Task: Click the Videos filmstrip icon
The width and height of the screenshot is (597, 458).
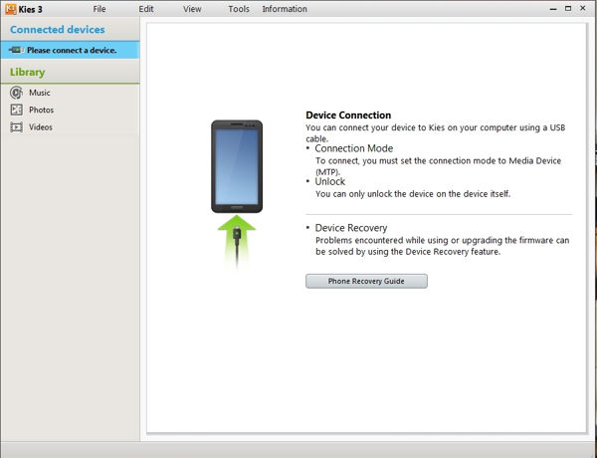Action: [16, 126]
